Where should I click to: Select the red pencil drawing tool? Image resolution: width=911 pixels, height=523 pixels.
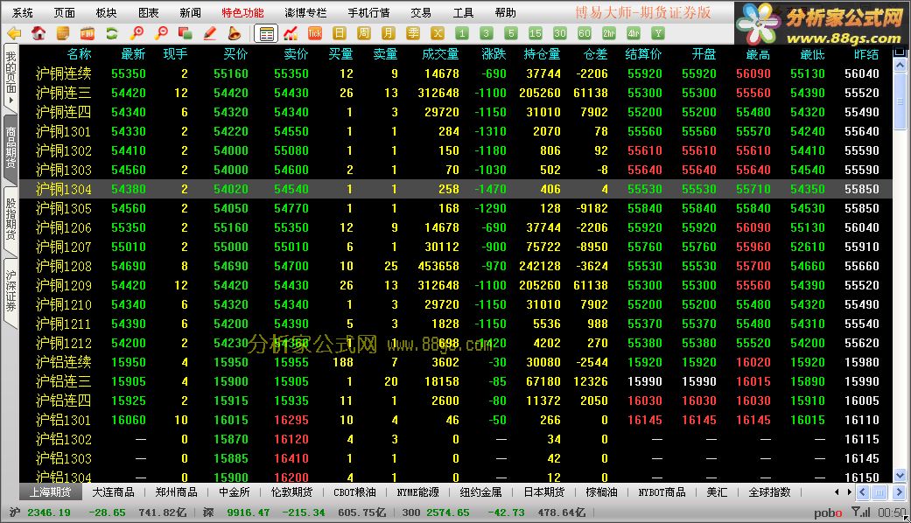coord(210,33)
